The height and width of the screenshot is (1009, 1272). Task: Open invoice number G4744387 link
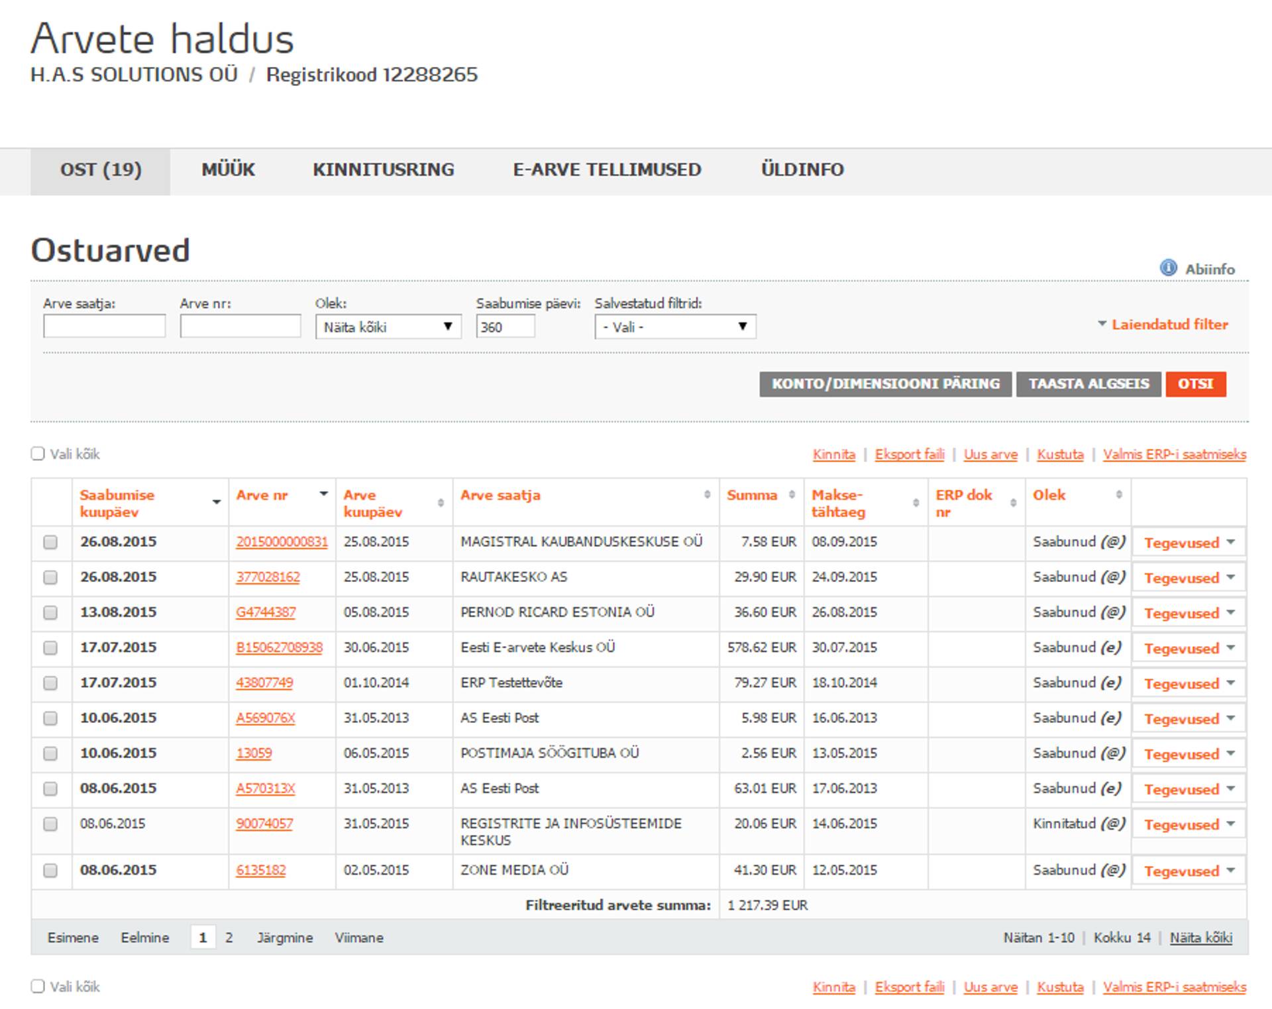266,612
